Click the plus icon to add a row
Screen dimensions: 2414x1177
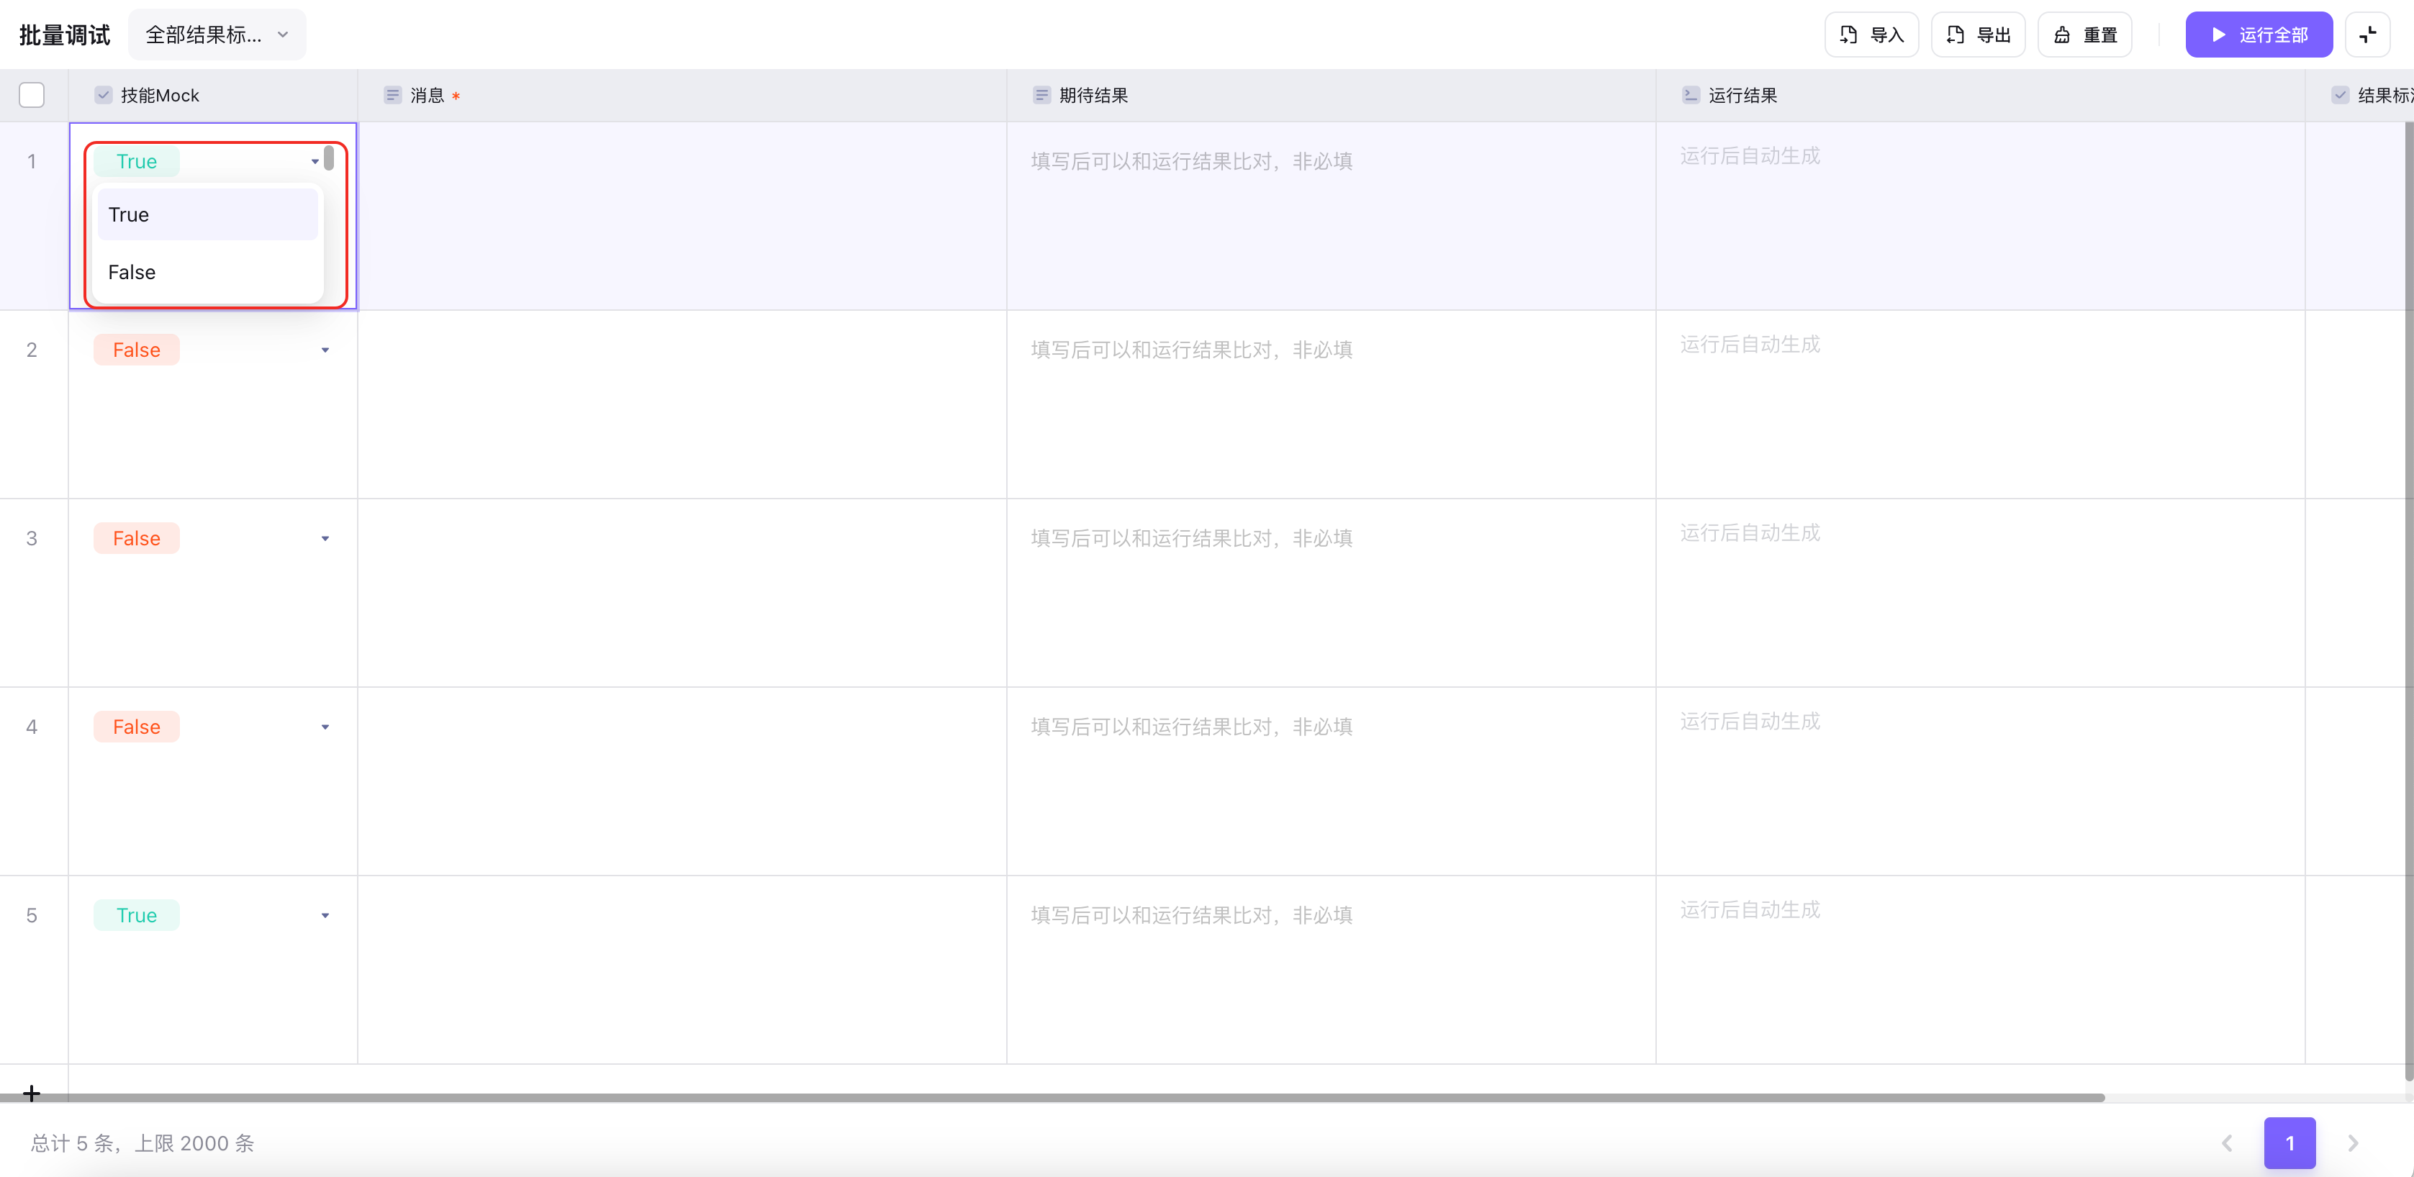pyautogui.click(x=31, y=1093)
